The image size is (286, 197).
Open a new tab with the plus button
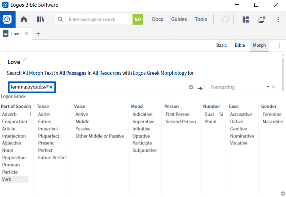[x=38, y=34]
